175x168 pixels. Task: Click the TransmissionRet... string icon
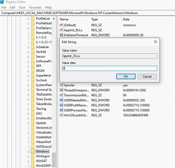click(x=61, y=95)
